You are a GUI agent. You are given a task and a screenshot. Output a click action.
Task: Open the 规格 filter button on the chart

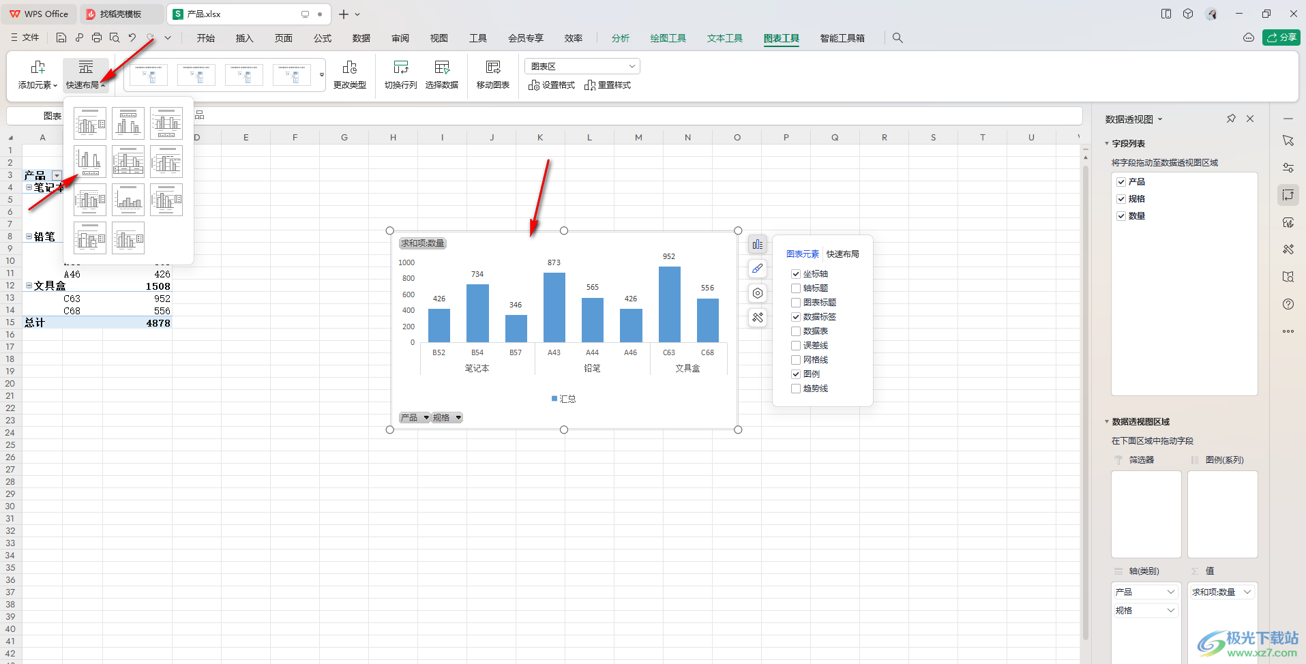point(447,417)
